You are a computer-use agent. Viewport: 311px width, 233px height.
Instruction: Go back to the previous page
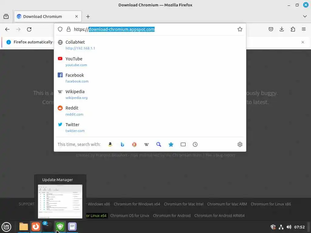coord(7,29)
